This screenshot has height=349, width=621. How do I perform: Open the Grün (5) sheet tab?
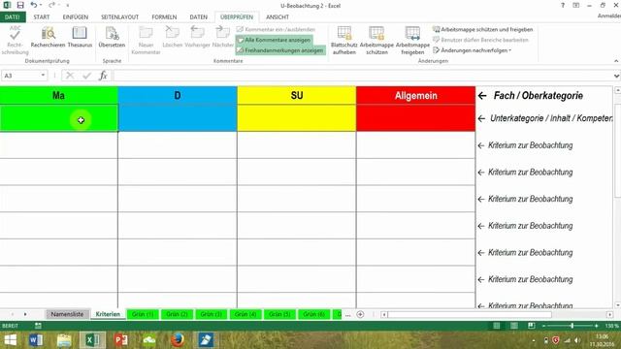point(279,314)
